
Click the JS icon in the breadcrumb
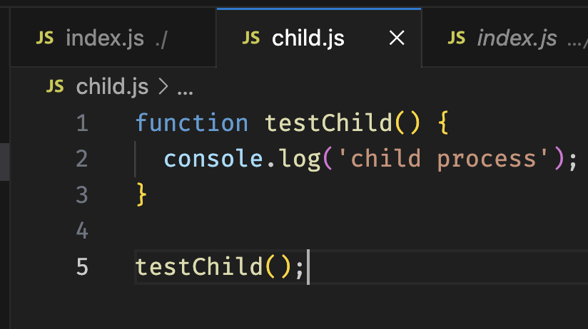point(55,87)
